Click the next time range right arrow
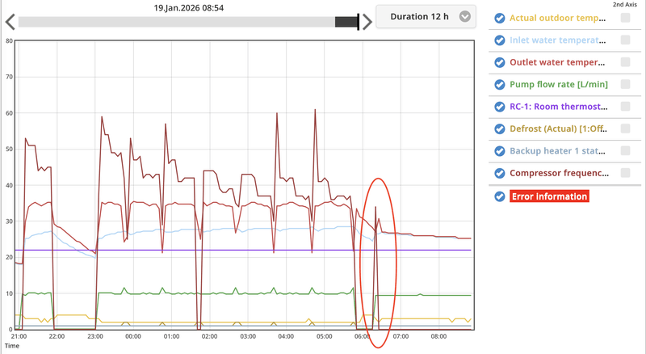The height and width of the screenshot is (354, 646). click(x=367, y=22)
